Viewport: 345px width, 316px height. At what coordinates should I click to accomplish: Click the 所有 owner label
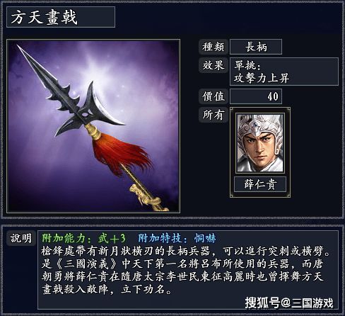click(214, 115)
